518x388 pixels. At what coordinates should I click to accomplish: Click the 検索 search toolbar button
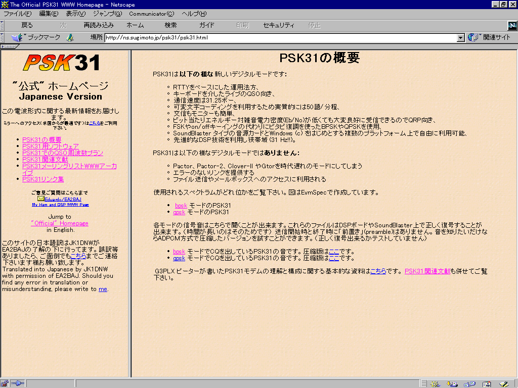(x=171, y=25)
